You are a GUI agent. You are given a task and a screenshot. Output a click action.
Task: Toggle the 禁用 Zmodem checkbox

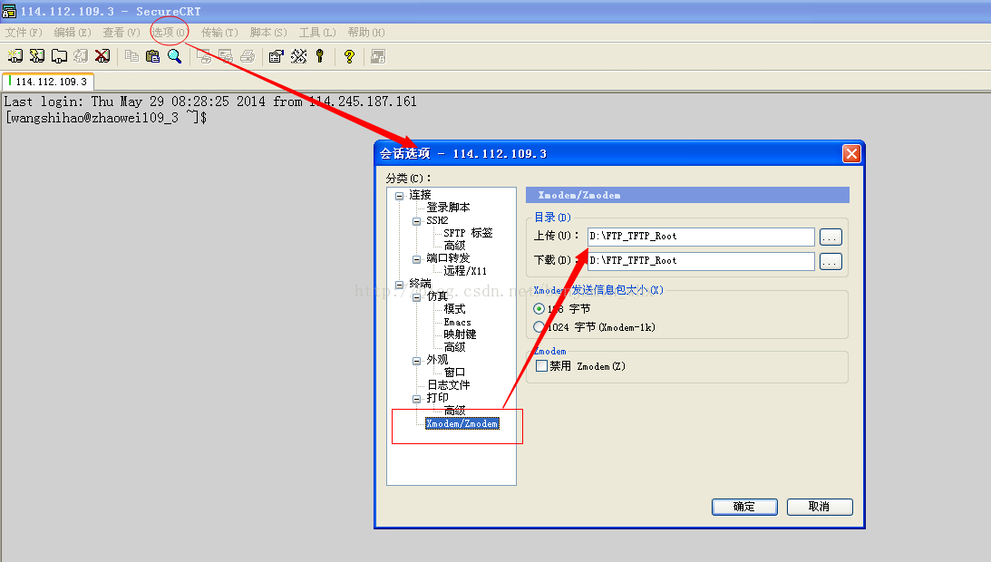pos(541,366)
